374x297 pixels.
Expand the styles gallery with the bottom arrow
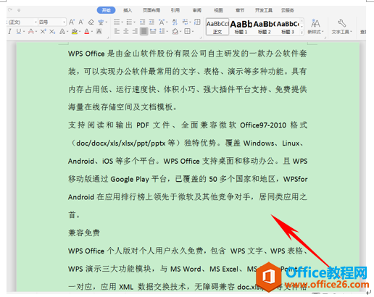click(x=302, y=33)
